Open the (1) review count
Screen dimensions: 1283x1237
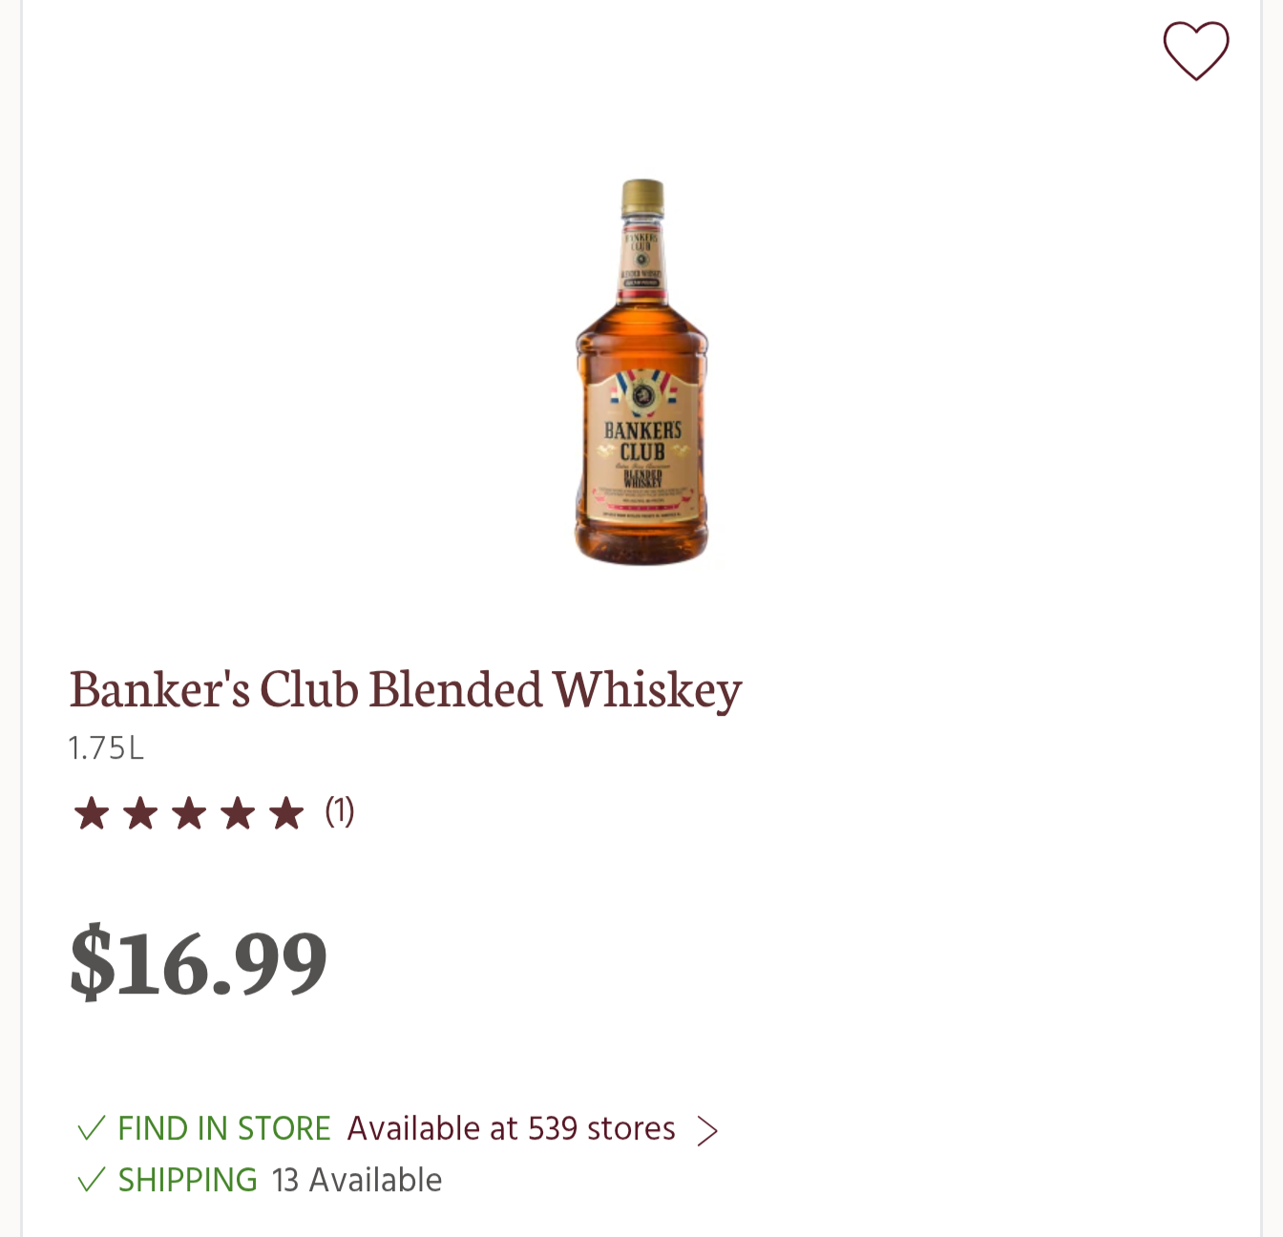click(x=340, y=812)
